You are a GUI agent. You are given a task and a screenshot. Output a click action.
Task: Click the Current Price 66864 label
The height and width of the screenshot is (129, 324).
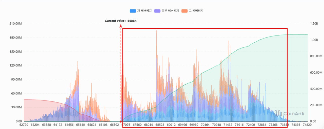pos(121,21)
